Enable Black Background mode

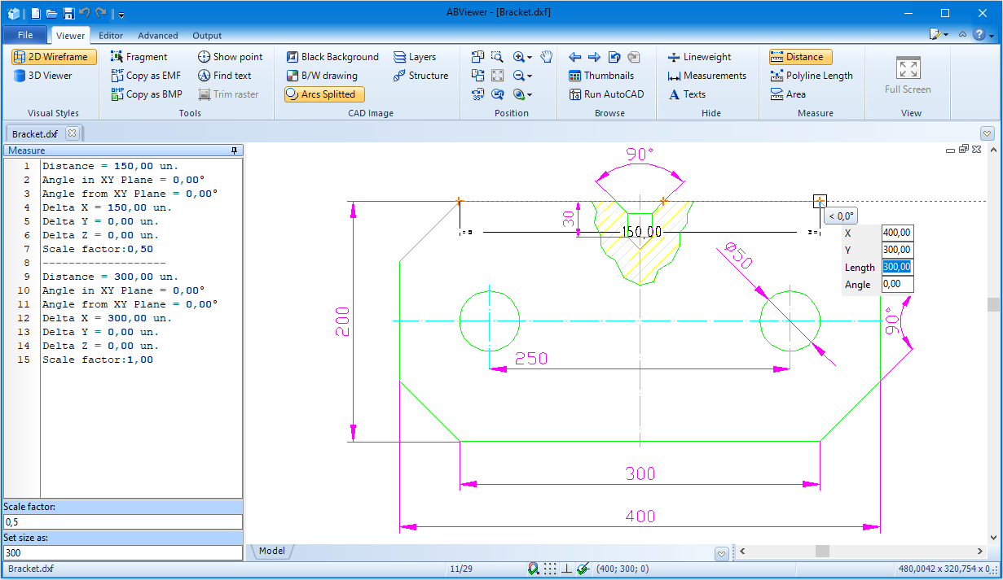point(332,56)
